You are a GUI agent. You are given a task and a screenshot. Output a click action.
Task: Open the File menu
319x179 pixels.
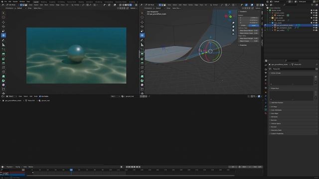5,1
